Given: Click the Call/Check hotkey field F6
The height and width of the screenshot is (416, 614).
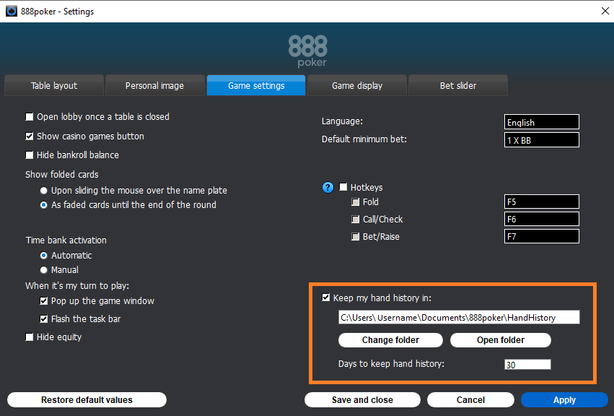Looking at the screenshot, I should pos(542,219).
